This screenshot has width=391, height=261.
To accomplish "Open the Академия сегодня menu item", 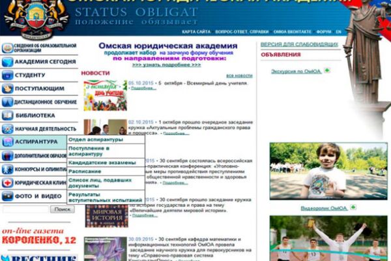I will pos(45,62).
